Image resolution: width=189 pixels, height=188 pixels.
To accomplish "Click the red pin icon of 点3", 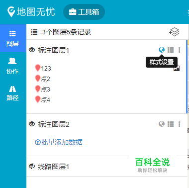I will (38, 89).
